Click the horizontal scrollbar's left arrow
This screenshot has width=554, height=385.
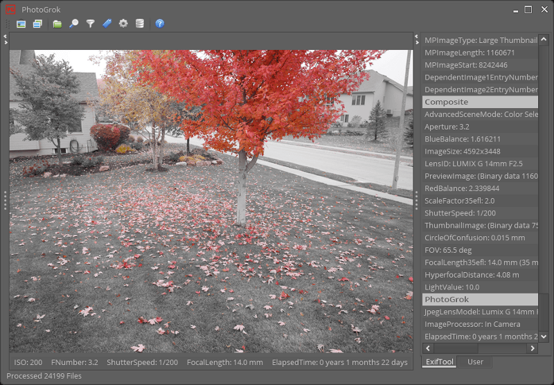(427, 348)
